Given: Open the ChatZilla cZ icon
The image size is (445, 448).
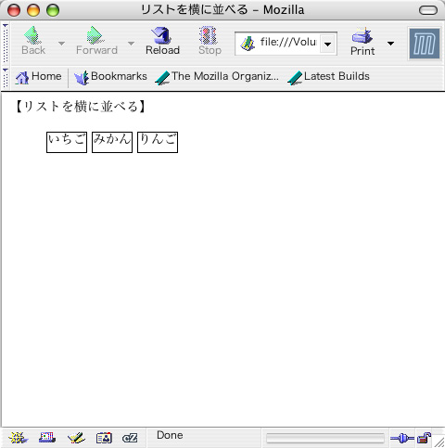Looking at the screenshot, I should (130, 438).
